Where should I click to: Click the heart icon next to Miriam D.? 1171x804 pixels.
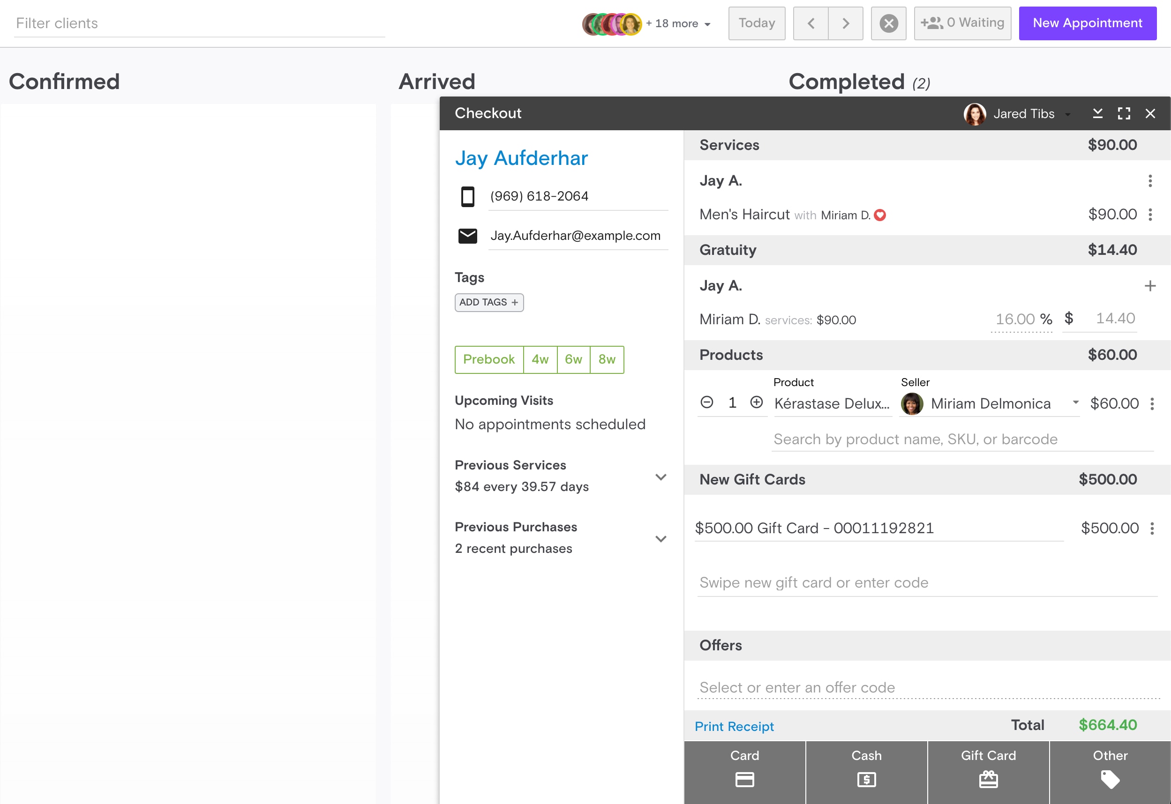pos(880,215)
